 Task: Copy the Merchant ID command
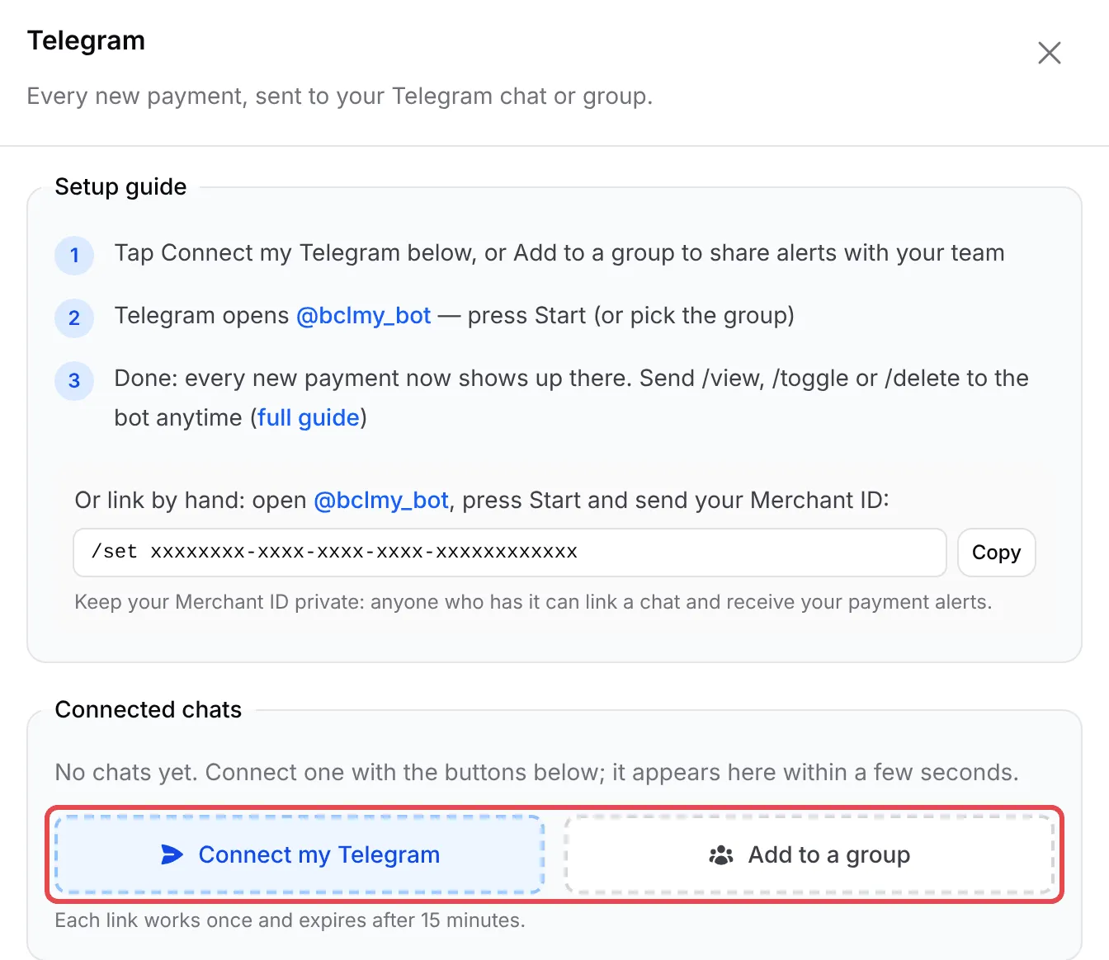pos(996,553)
